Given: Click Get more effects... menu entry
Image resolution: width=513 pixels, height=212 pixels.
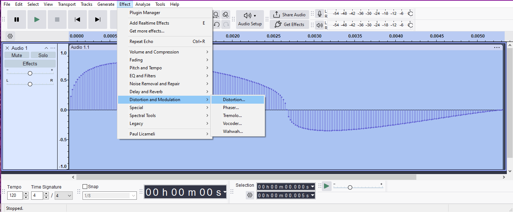Looking at the screenshot, I should 165,31.
